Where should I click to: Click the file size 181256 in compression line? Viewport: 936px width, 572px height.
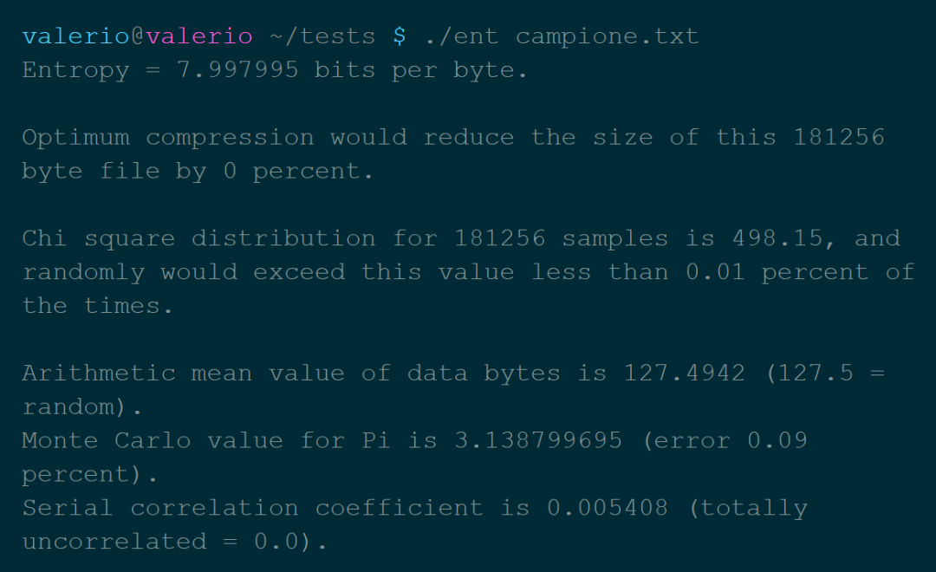(838, 138)
